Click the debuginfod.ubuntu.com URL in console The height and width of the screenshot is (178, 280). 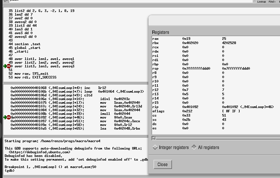(x=40, y=152)
